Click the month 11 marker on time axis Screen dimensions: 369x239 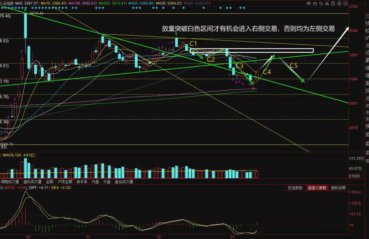88,237
